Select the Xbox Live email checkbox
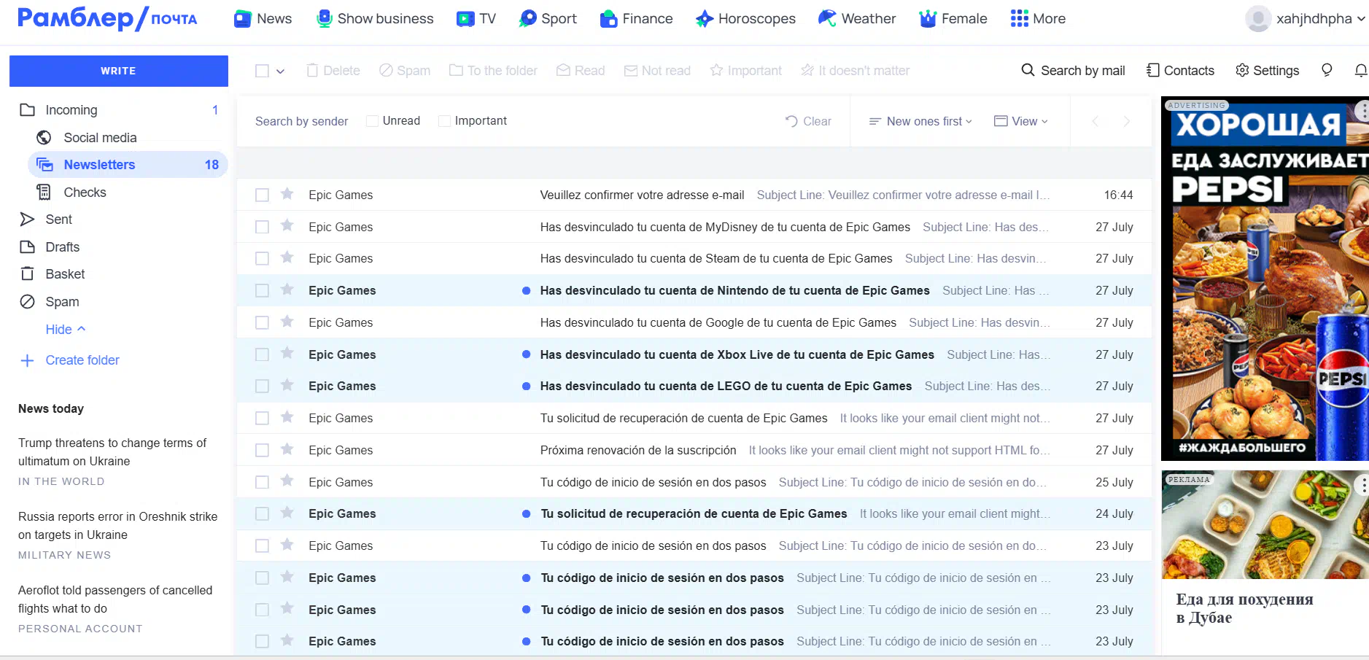 [262, 354]
